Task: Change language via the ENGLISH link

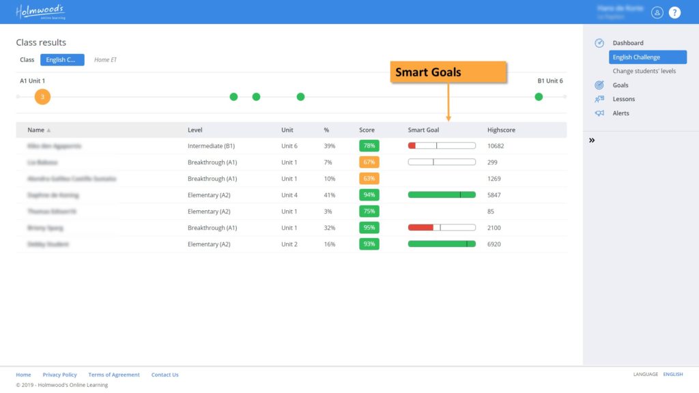Action: click(672, 374)
